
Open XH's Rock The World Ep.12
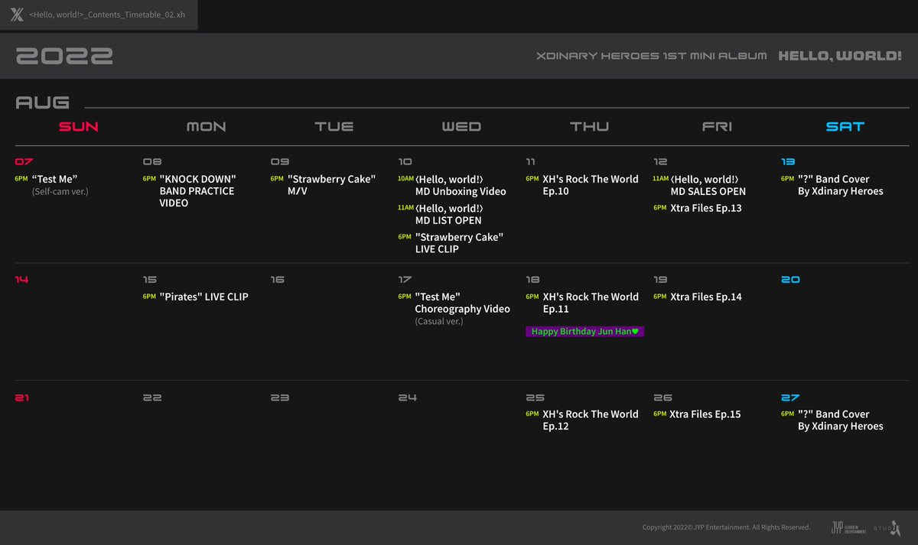pos(582,420)
